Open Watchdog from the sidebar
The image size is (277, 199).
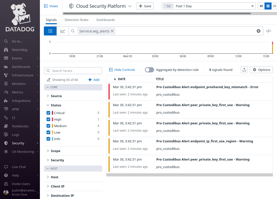[20, 50]
